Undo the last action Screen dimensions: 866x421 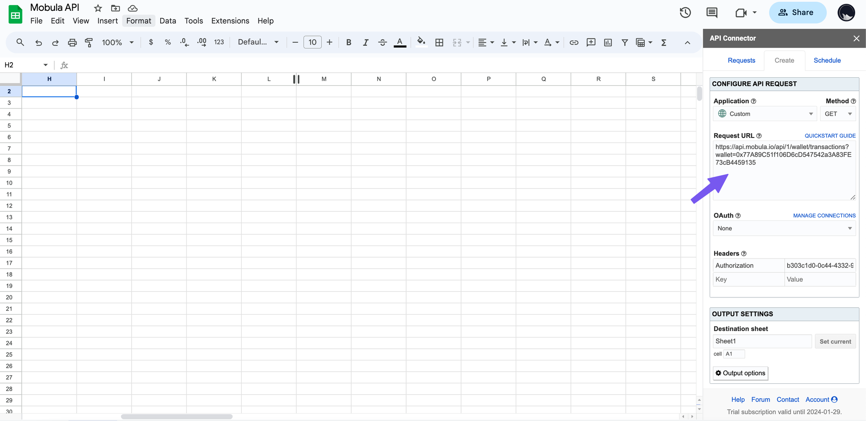(39, 42)
